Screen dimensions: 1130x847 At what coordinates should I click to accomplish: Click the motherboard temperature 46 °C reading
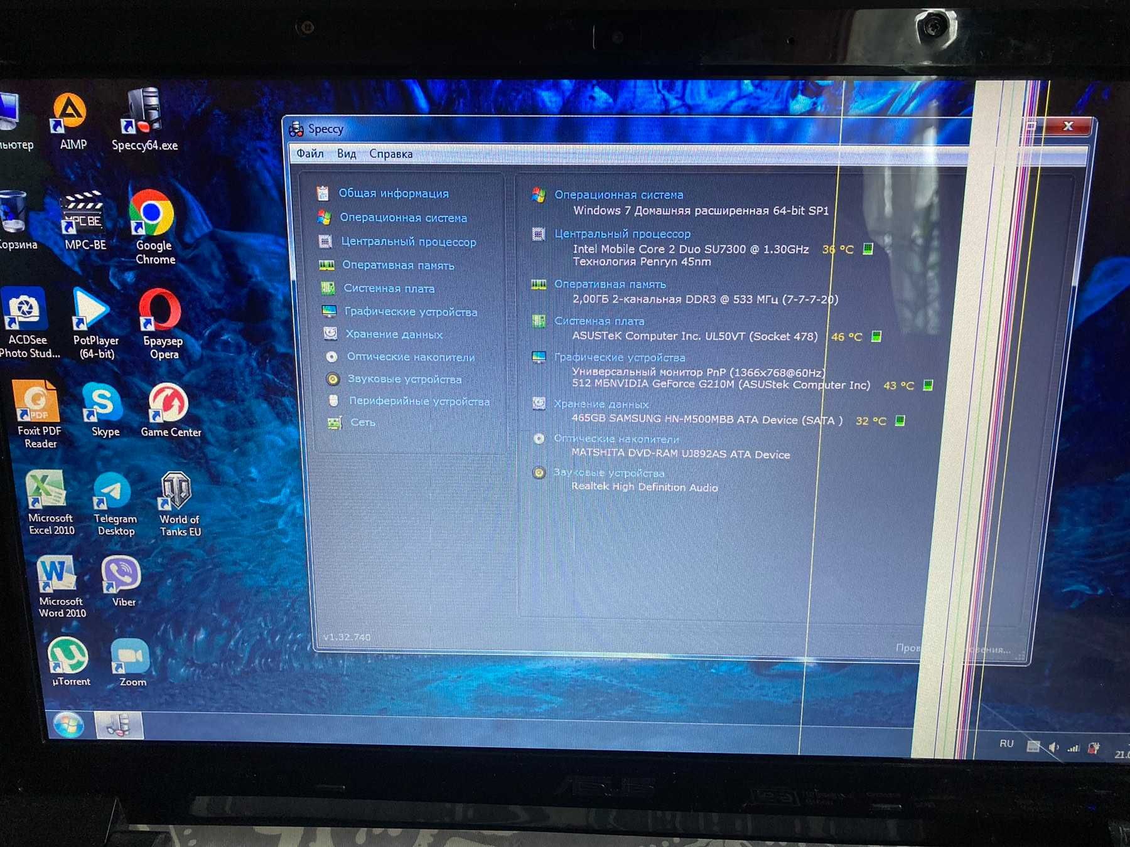point(847,337)
